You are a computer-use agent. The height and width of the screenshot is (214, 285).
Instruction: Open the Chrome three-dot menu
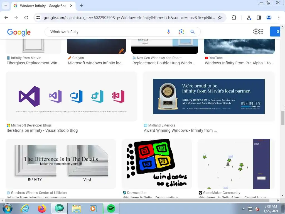click(x=279, y=18)
